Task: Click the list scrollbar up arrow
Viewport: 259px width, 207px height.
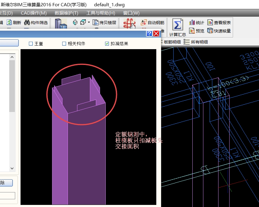Action: click(x=12, y=57)
